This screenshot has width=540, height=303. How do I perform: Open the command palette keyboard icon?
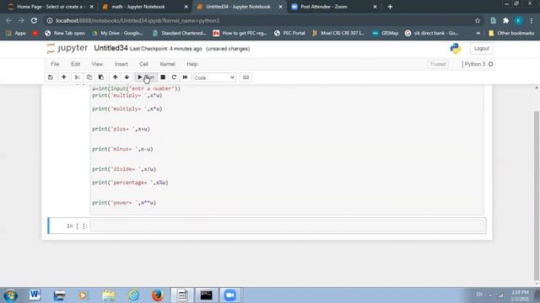point(246,77)
